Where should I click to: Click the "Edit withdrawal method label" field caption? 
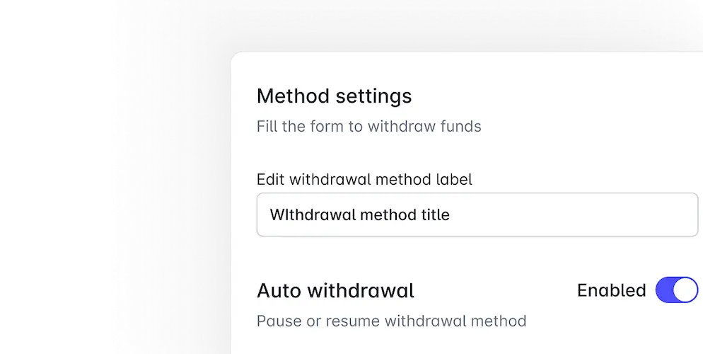pos(364,179)
